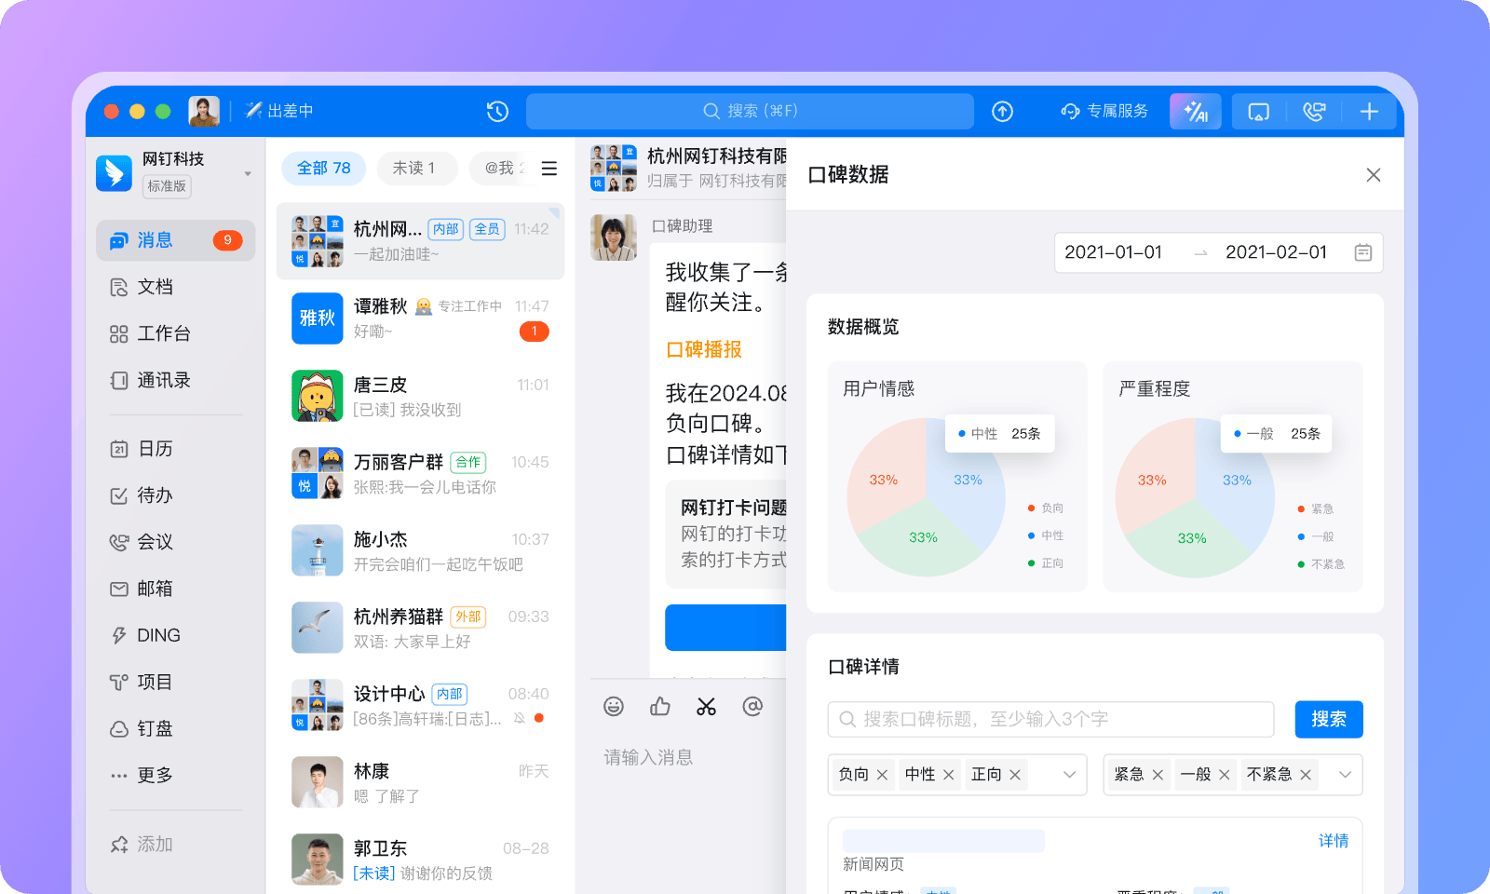The width and height of the screenshot is (1490, 894).
Task: Expand the severity filter dropdown chevron
Action: coord(1344,774)
